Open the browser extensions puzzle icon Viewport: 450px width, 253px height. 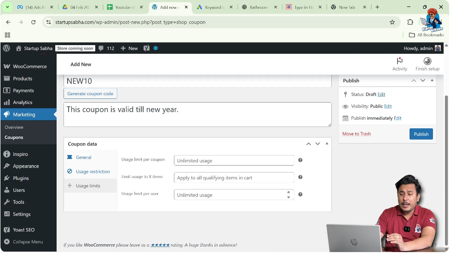(410, 22)
